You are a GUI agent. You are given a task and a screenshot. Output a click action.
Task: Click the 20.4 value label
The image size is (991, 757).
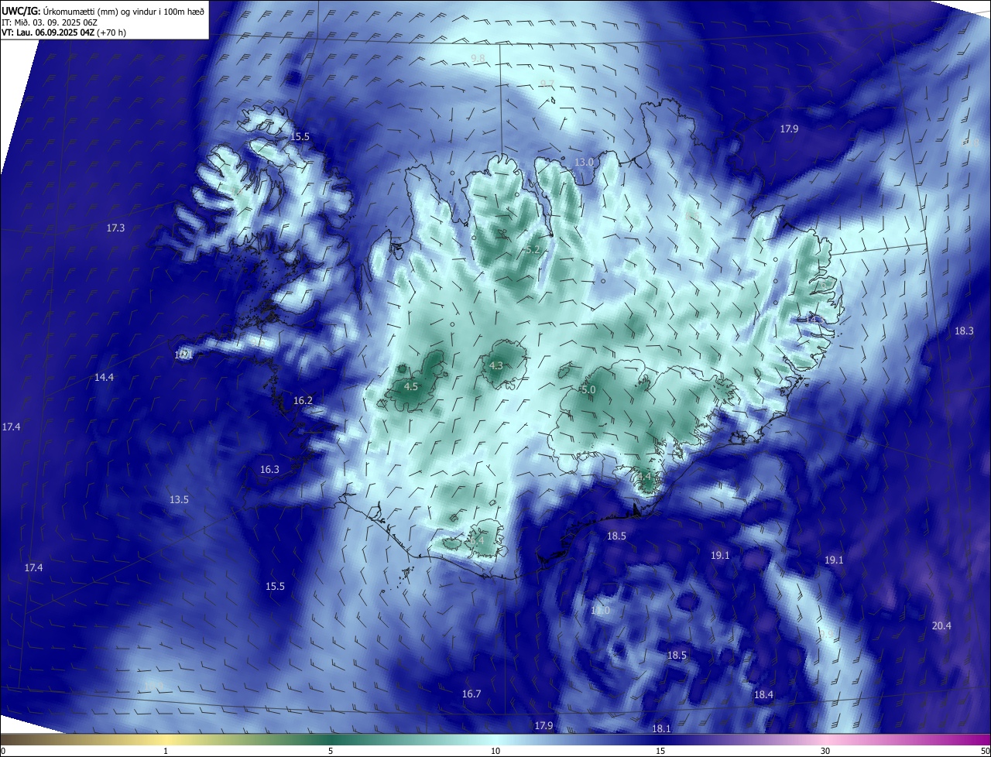tap(941, 625)
